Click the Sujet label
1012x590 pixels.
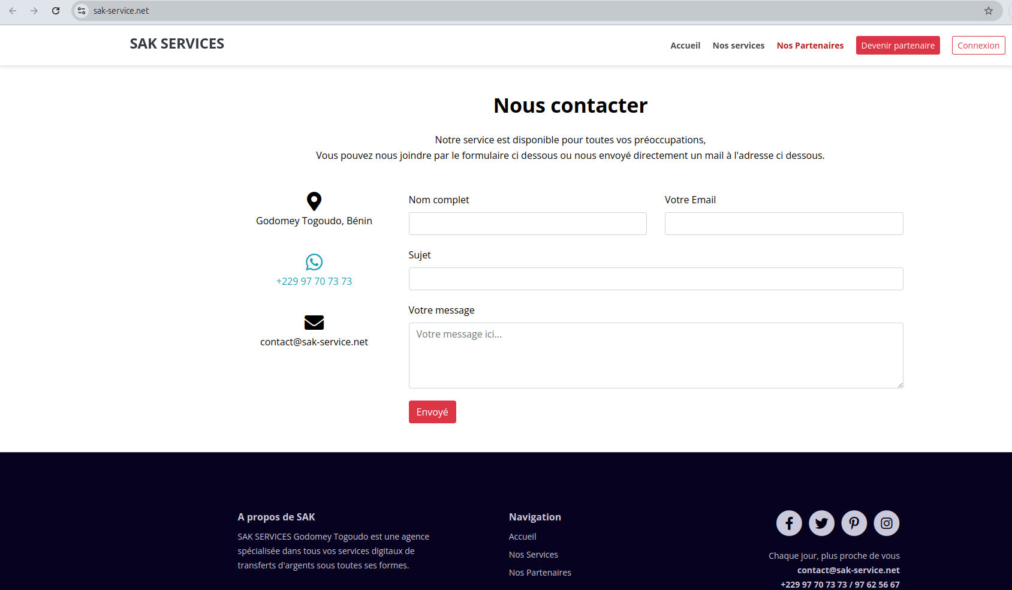point(420,255)
